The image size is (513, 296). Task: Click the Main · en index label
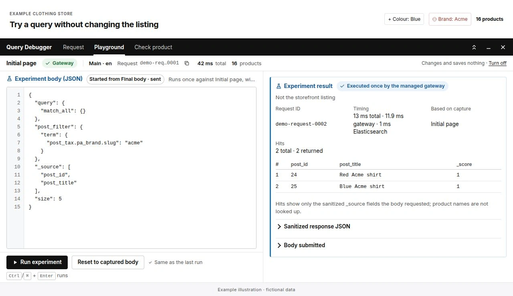(100, 63)
